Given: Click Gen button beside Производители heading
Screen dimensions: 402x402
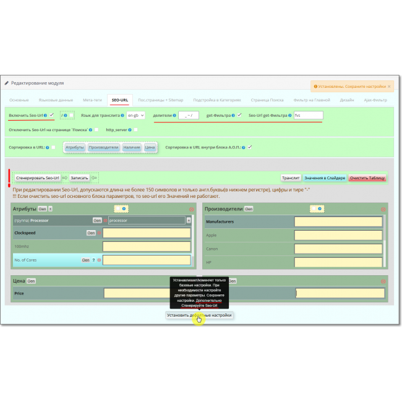Looking at the screenshot, I should (x=248, y=209).
